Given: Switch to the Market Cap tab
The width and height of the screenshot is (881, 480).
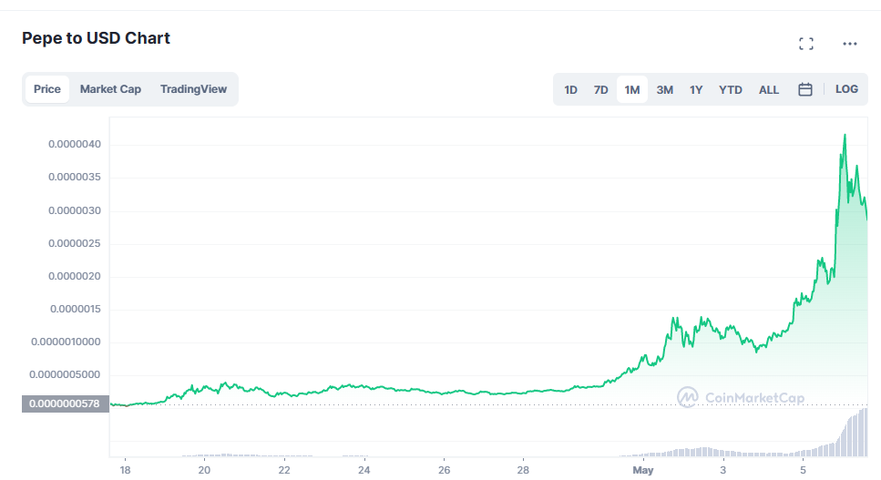Looking at the screenshot, I should pos(110,89).
